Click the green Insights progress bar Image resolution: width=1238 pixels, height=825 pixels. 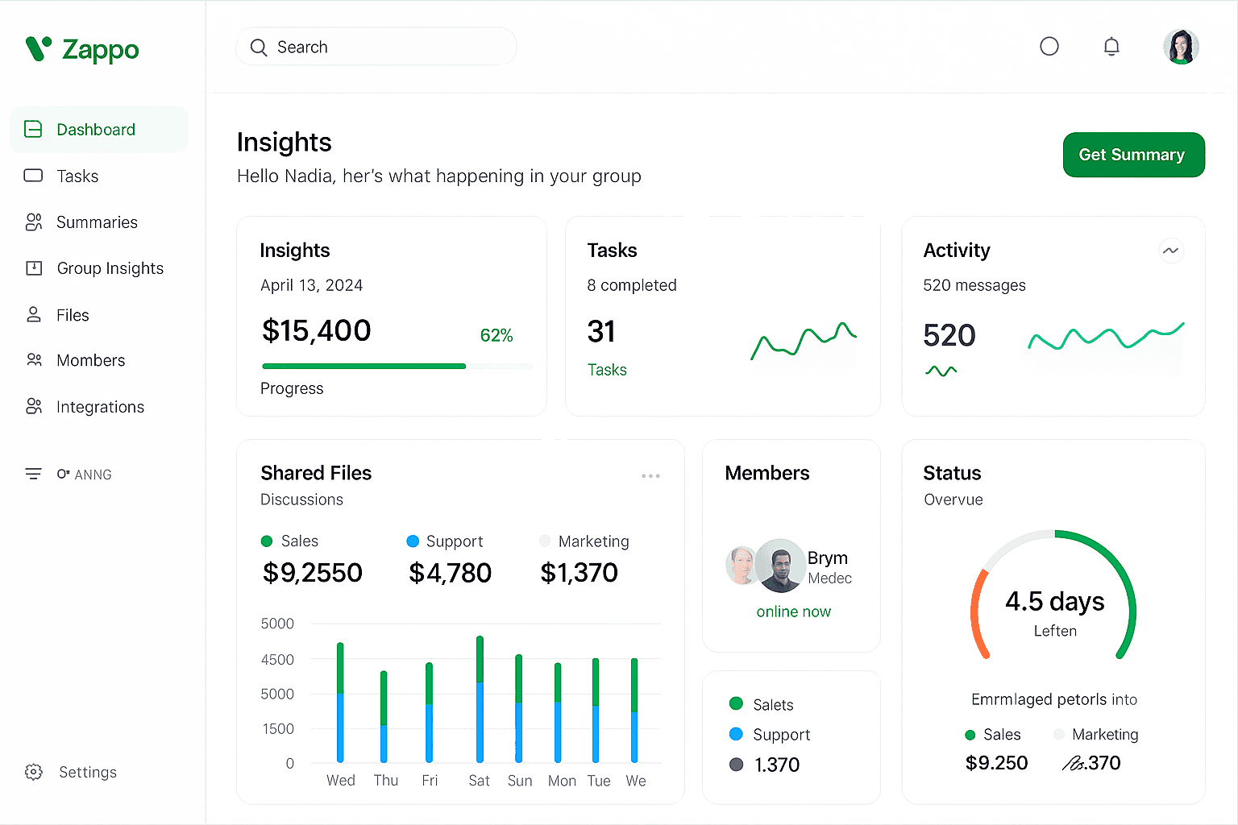pos(364,367)
